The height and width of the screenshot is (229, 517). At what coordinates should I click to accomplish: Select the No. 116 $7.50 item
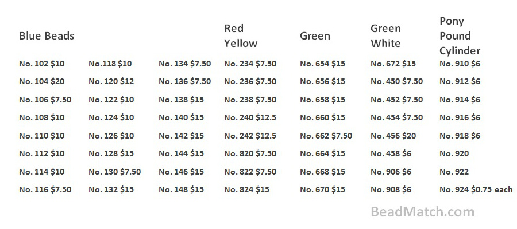(x=45, y=189)
